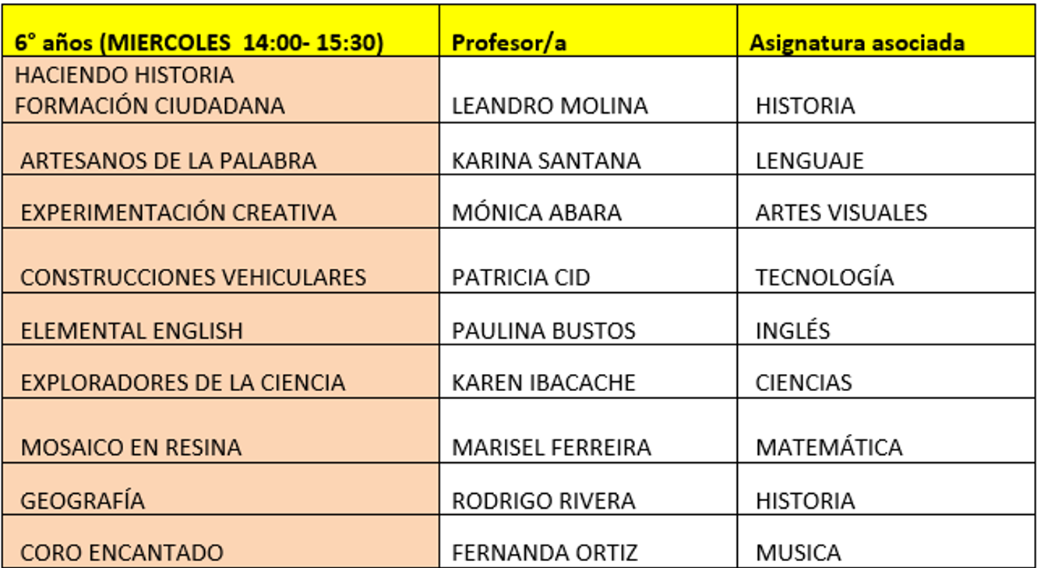Select the RODRIGO RIVERA cell
The image size is (1037, 568).
click(x=544, y=500)
